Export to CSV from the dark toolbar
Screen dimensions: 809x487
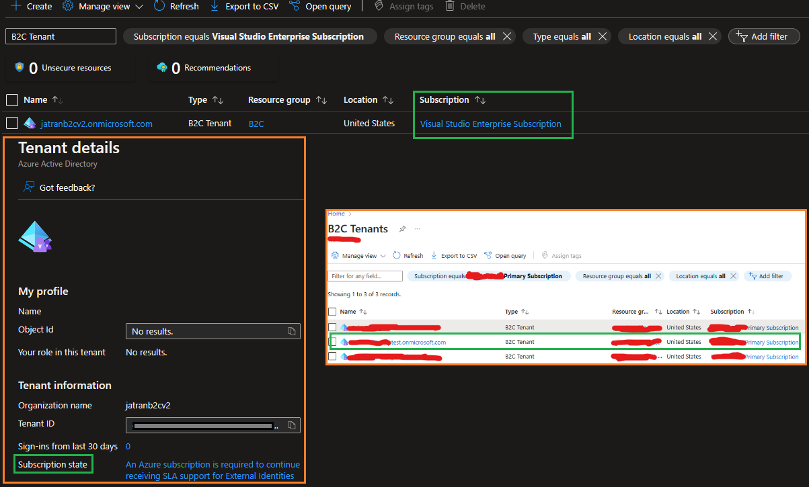(x=245, y=6)
